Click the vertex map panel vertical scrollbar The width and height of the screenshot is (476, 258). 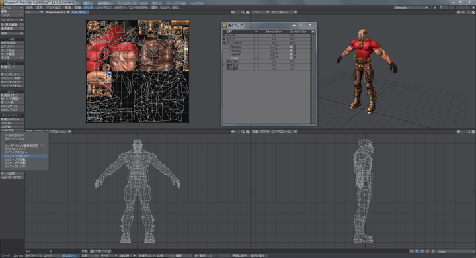point(313,79)
